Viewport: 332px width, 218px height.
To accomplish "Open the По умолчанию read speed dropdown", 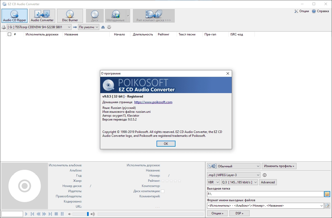I will point(89,27).
